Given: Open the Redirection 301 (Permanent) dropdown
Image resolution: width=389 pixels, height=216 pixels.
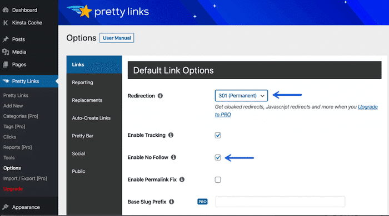Looking at the screenshot, I should tap(241, 96).
